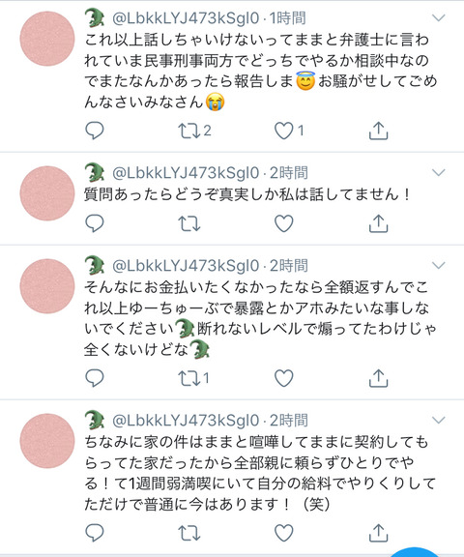The image size is (464, 557).
Task: Tap the pink avatar on the first tweet
Action: (x=47, y=39)
